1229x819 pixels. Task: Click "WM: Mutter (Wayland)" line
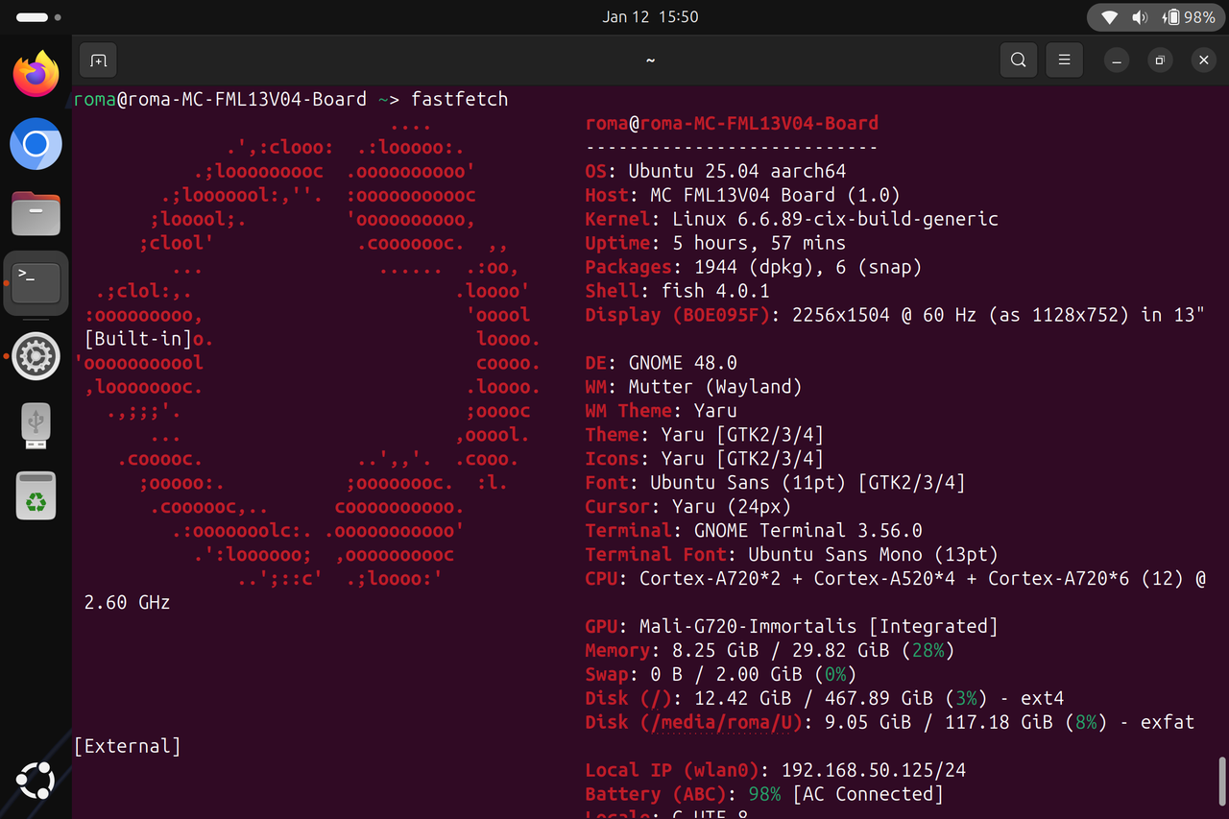click(693, 387)
